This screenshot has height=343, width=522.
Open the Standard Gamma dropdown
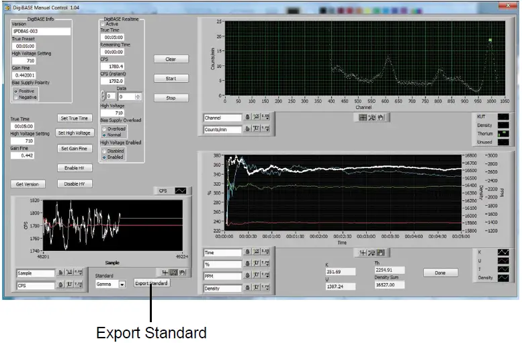point(122,284)
